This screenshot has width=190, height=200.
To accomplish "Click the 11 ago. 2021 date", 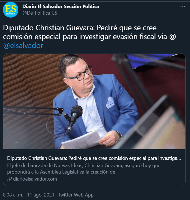I will pyautogui.click(x=41, y=195).
